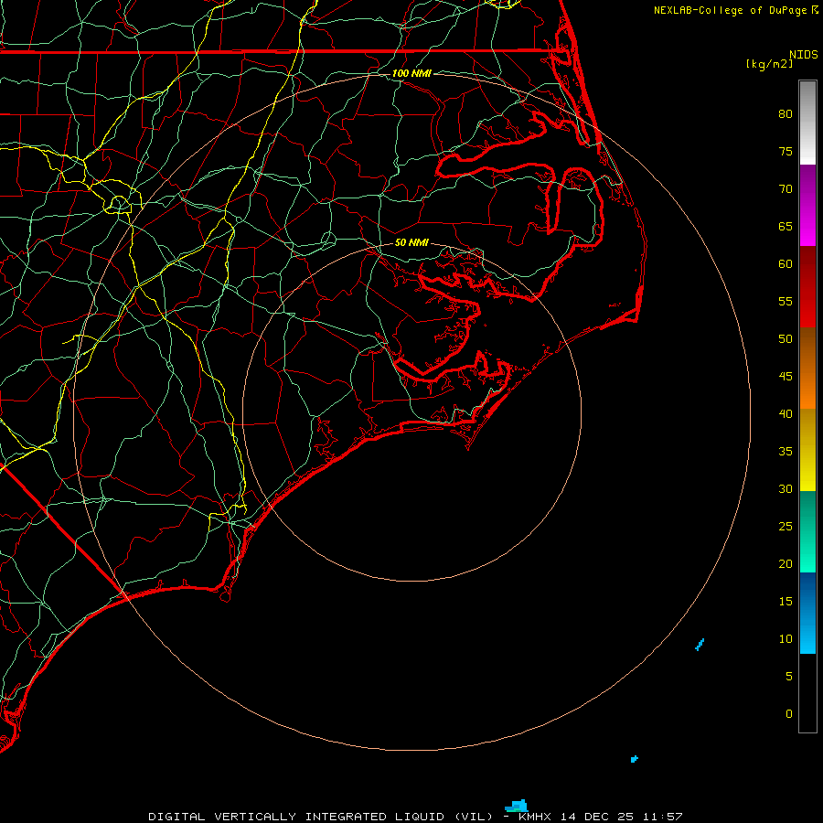Select the 45 value on the VIL scale
823x823 pixels.
point(786,377)
